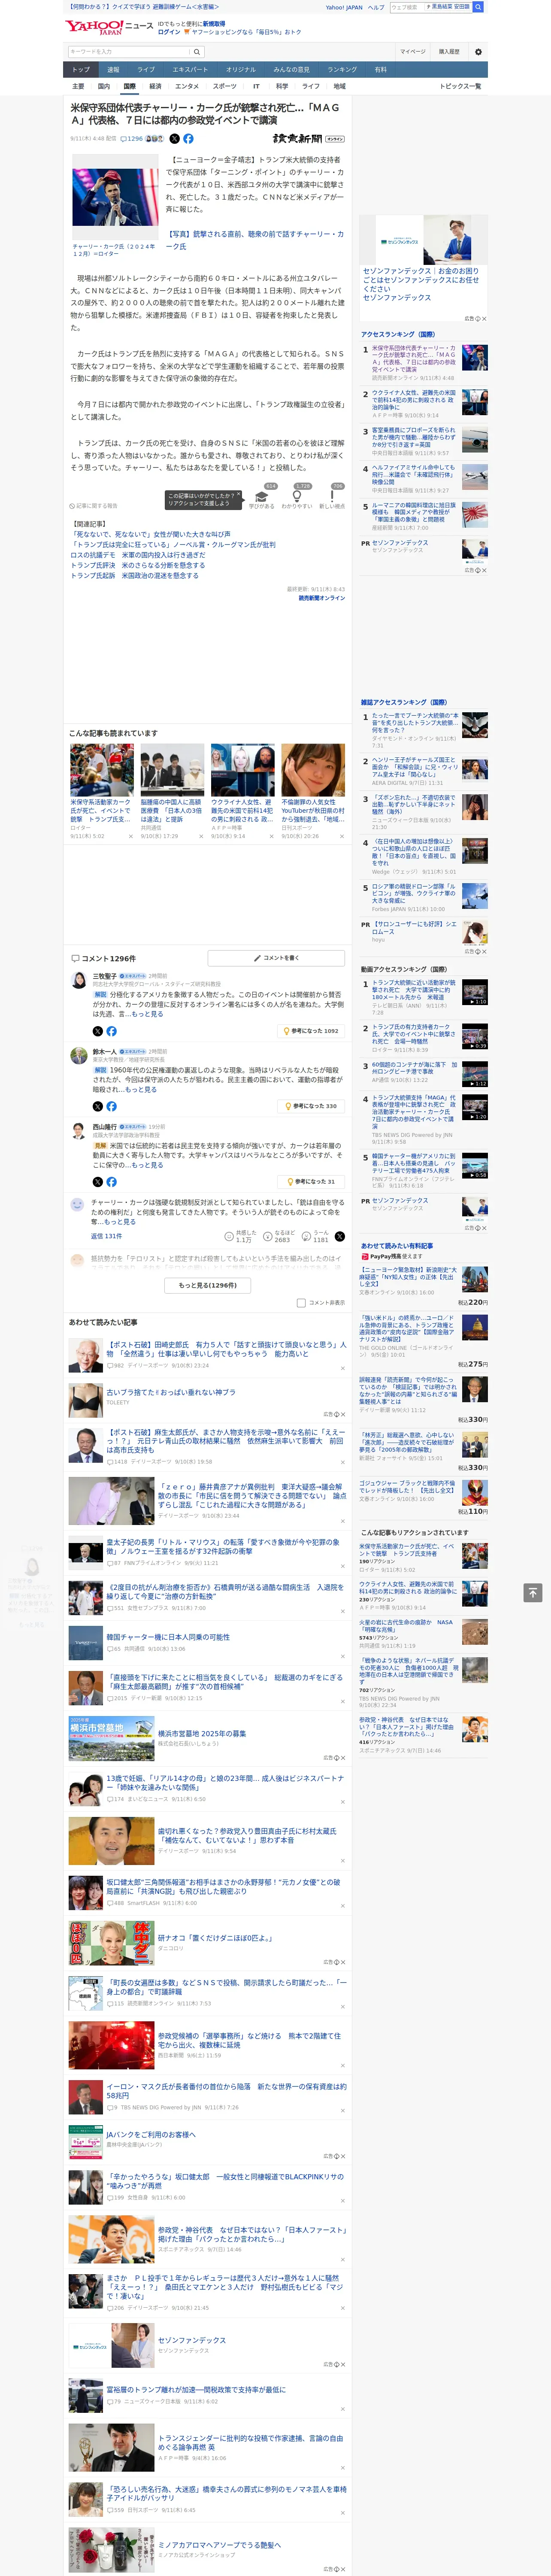This screenshot has height=2576, width=551.
Task: Click the 読売新聞オンライン source link
Action: pos(321,598)
